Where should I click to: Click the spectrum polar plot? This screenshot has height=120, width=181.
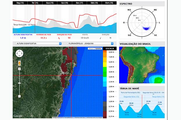(x=142, y=23)
